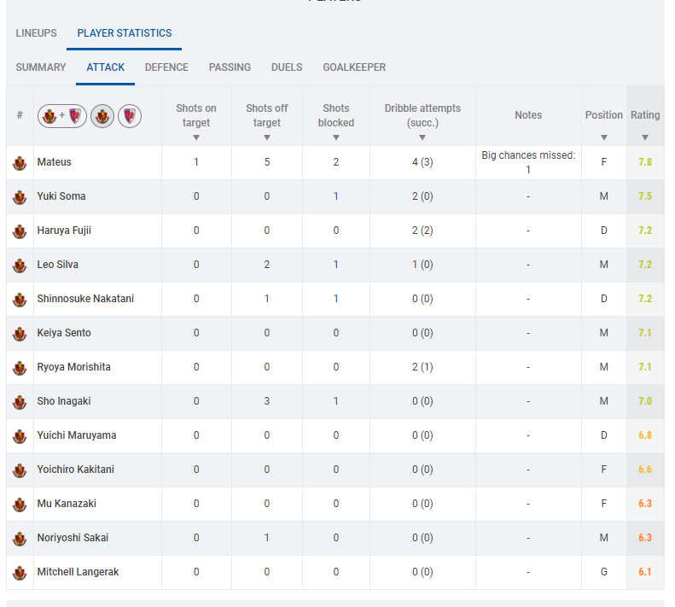Click Ryoya Morishita dribbles 2 (1)

click(422, 367)
